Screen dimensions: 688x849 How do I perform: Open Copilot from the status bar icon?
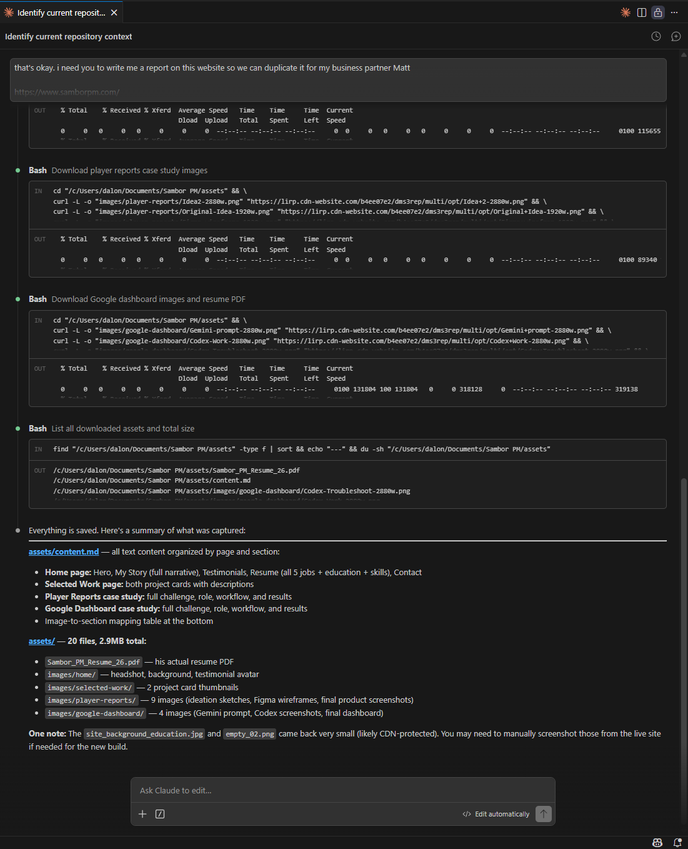pos(657,841)
